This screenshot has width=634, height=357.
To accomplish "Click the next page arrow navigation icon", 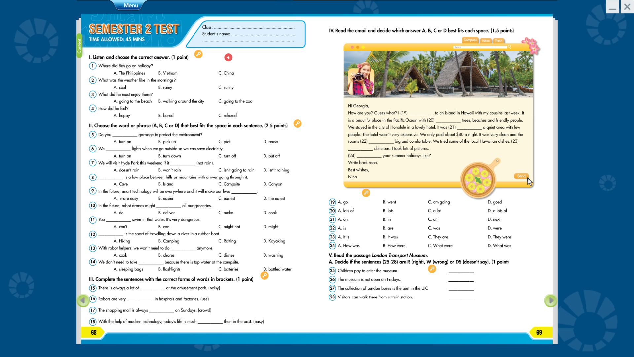I will [x=551, y=300].
